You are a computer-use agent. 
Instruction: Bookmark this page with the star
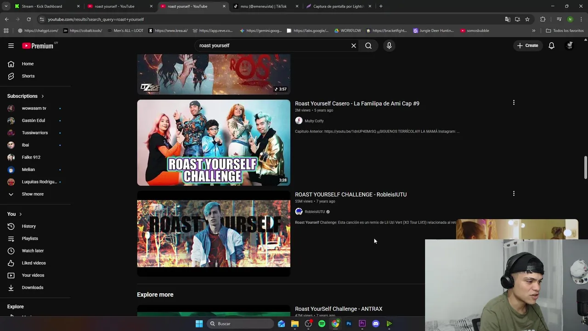[x=527, y=19]
